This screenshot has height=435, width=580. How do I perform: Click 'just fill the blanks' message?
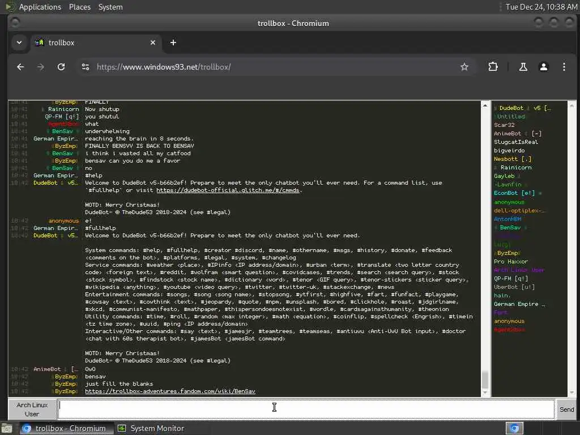(x=119, y=384)
